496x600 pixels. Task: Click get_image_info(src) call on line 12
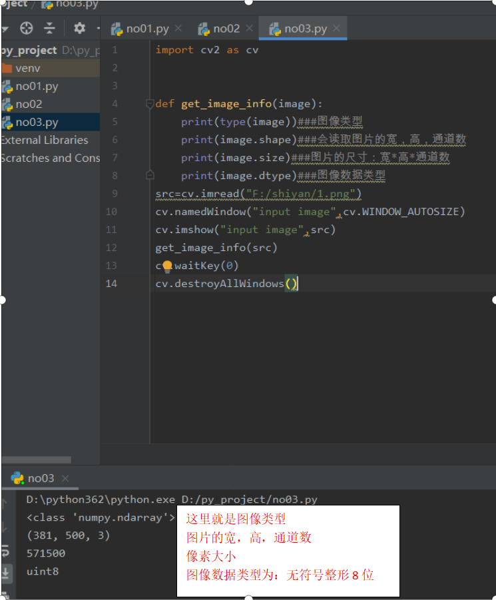tap(216, 248)
